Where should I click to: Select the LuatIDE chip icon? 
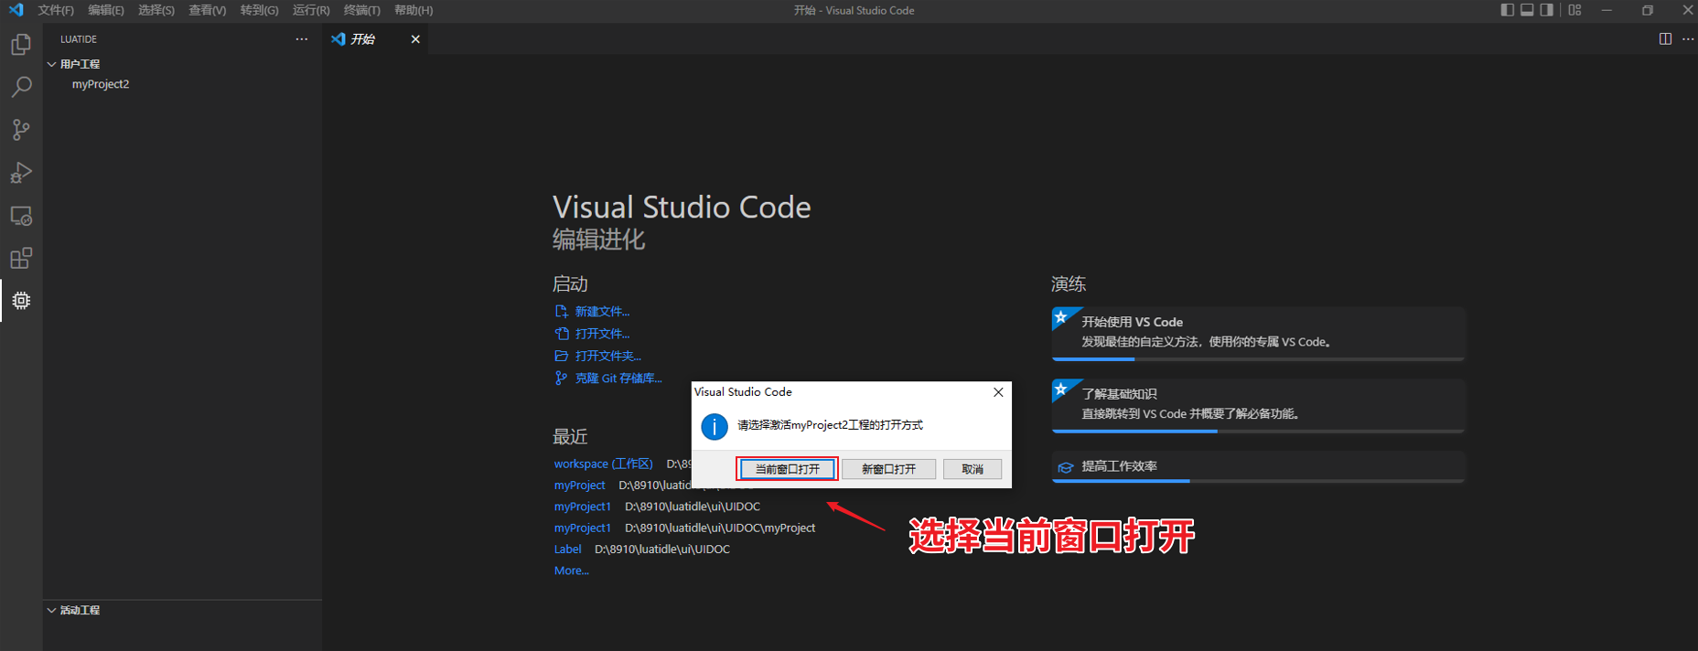(x=21, y=300)
